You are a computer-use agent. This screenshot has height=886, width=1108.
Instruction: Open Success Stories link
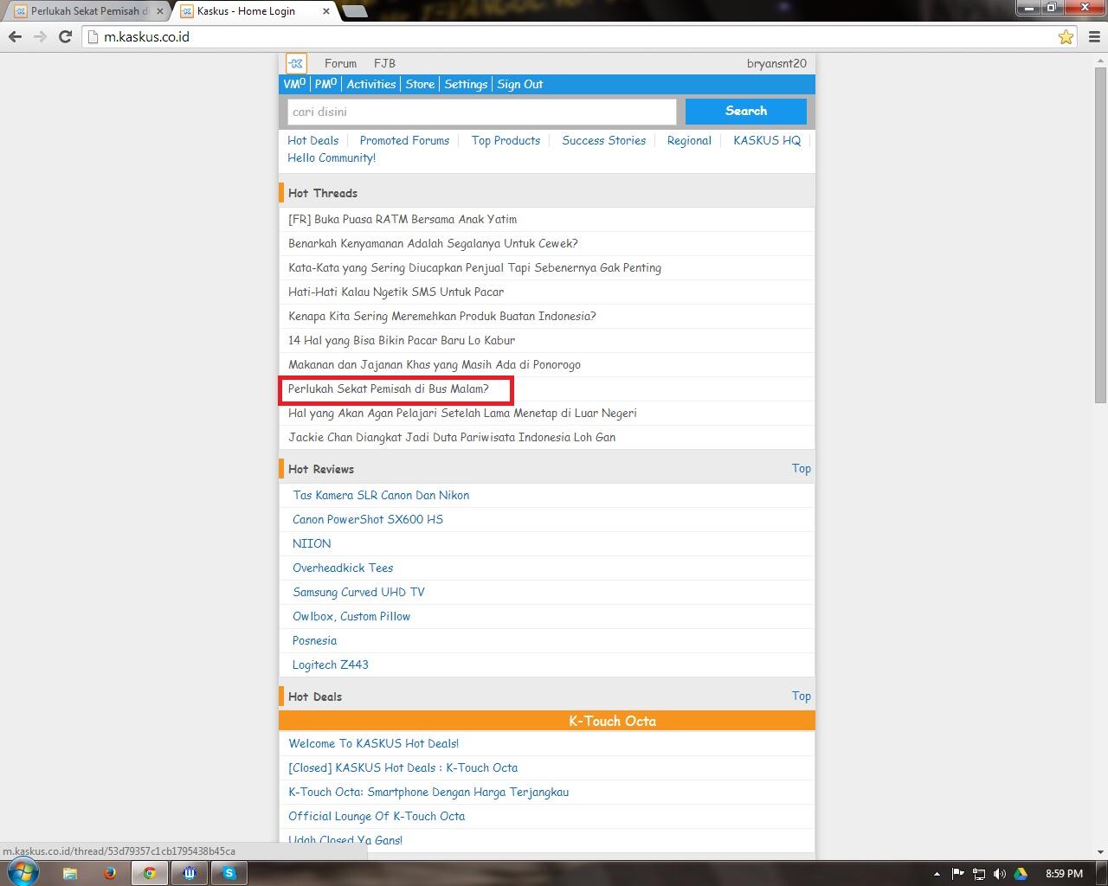(603, 140)
